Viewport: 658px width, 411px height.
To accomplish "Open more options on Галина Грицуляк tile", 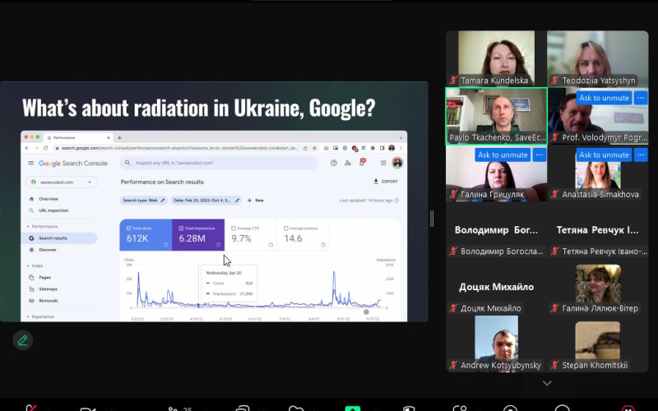I will 540,155.
